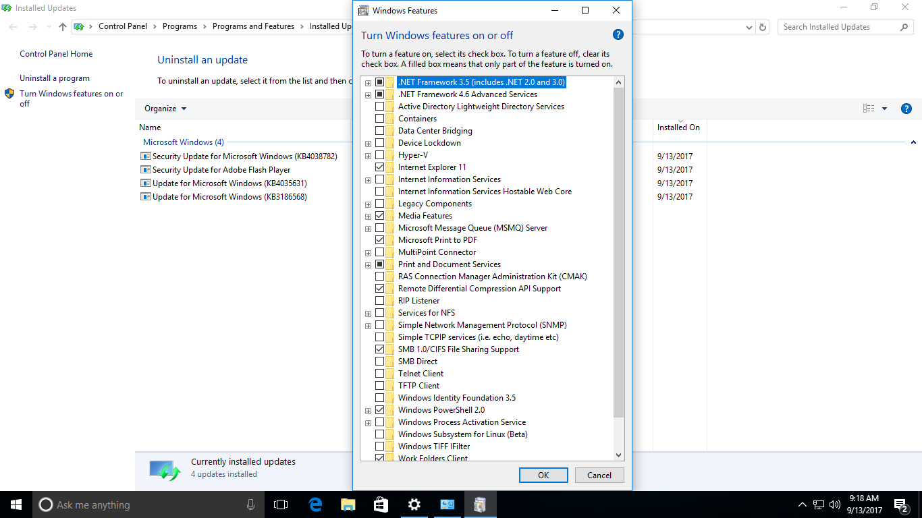Uncheck the Microsoft Print to PDF checkbox
Image resolution: width=922 pixels, height=518 pixels.
point(379,240)
